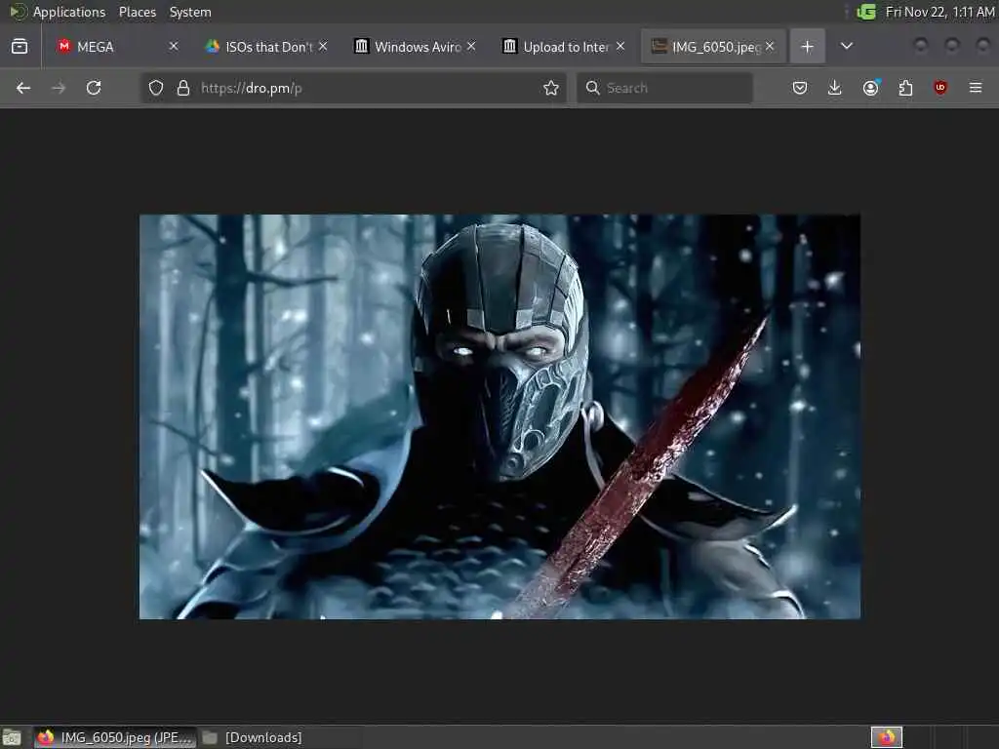Show desktop via bottom-left panel icon
This screenshot has height=749, width=999.
pyautogui.click(x=12, y=737)
